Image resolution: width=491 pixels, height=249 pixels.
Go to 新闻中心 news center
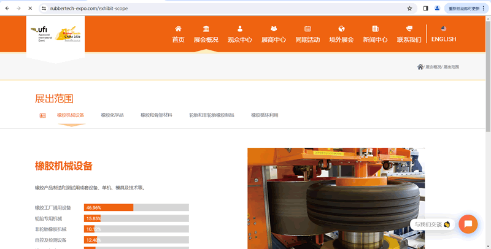pyautogui.click(x=375, y=34)
